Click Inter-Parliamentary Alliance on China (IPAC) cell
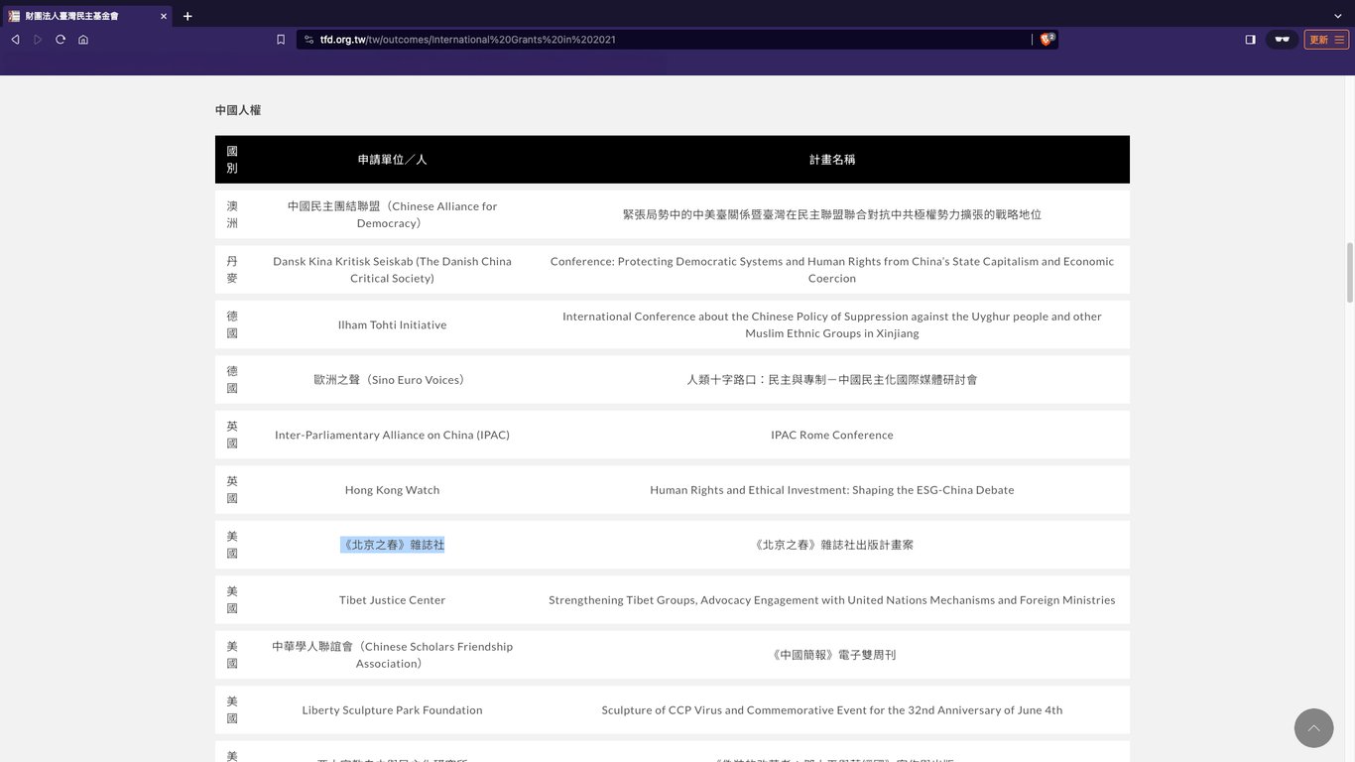Image resolution: width=1355 pixels, height=762 pixels. coord(392,435)
